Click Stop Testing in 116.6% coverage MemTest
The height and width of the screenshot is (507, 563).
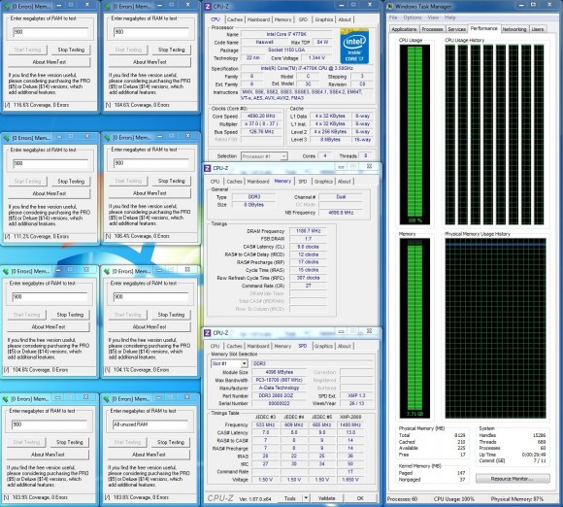(x=71, y=50)
